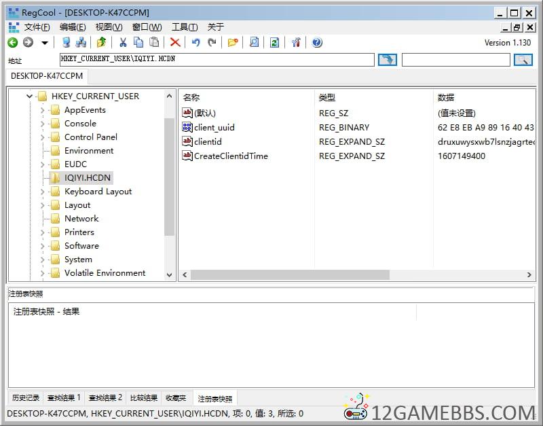Open the navigation history dropdown arrow
Screen dimensions: 543x426
pyautogui.click(x=45, y=43)
